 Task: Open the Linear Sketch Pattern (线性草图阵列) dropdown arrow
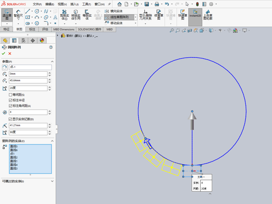point(136,17)
